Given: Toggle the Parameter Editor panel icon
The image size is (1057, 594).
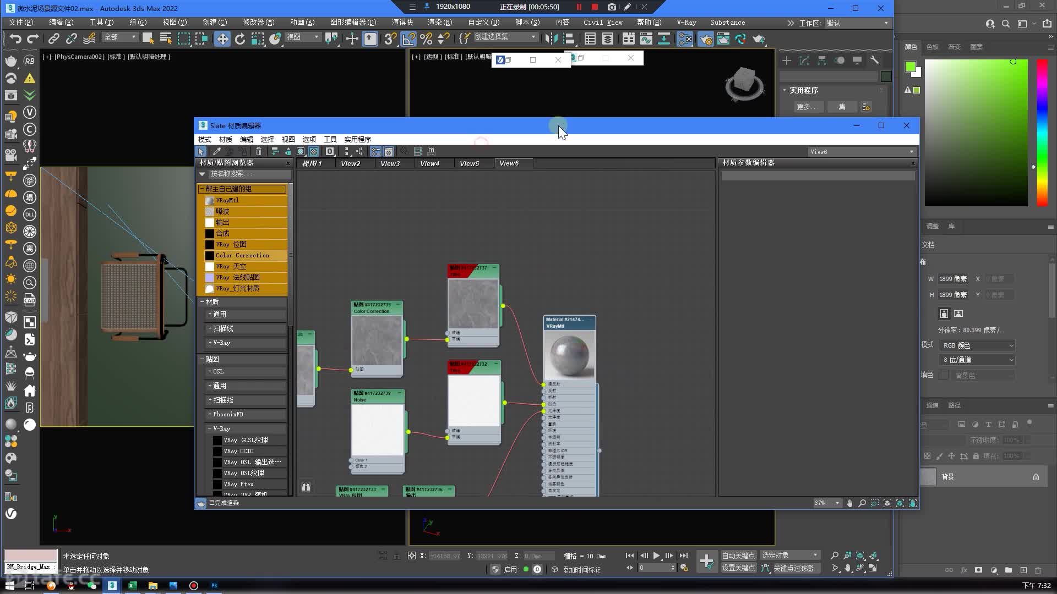Looking at the screenshot, I should [x=389, y=151].
